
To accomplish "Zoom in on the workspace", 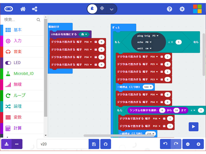I will coord(198,144).
